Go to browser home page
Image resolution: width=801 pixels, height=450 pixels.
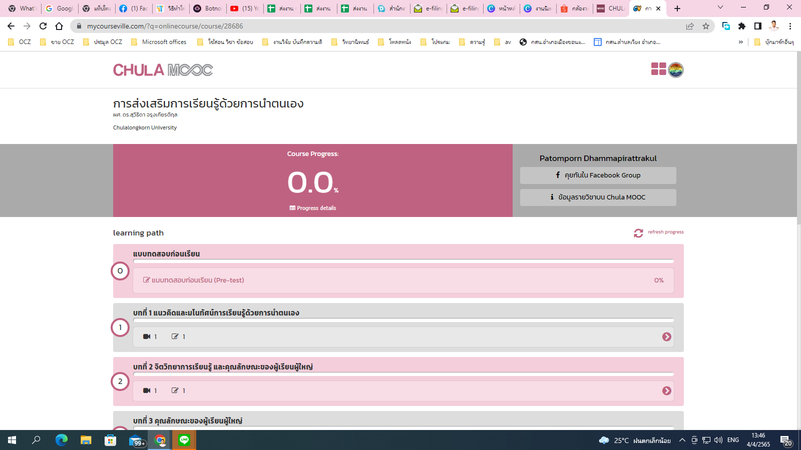pos(59,26)
